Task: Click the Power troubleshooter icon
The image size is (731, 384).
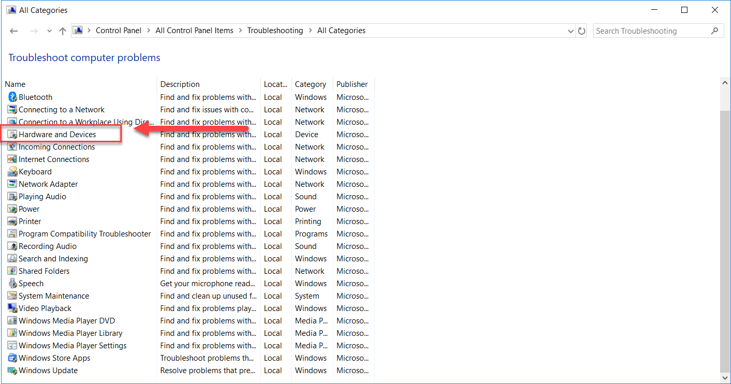Action: coord(12,209)
